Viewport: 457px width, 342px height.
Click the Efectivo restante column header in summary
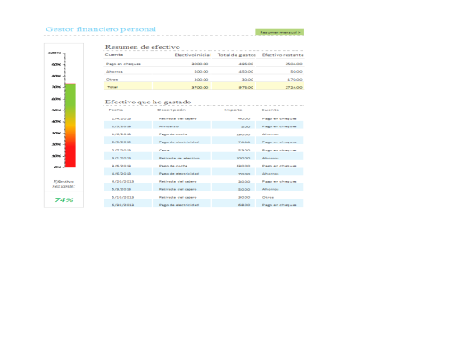point(283,55)
